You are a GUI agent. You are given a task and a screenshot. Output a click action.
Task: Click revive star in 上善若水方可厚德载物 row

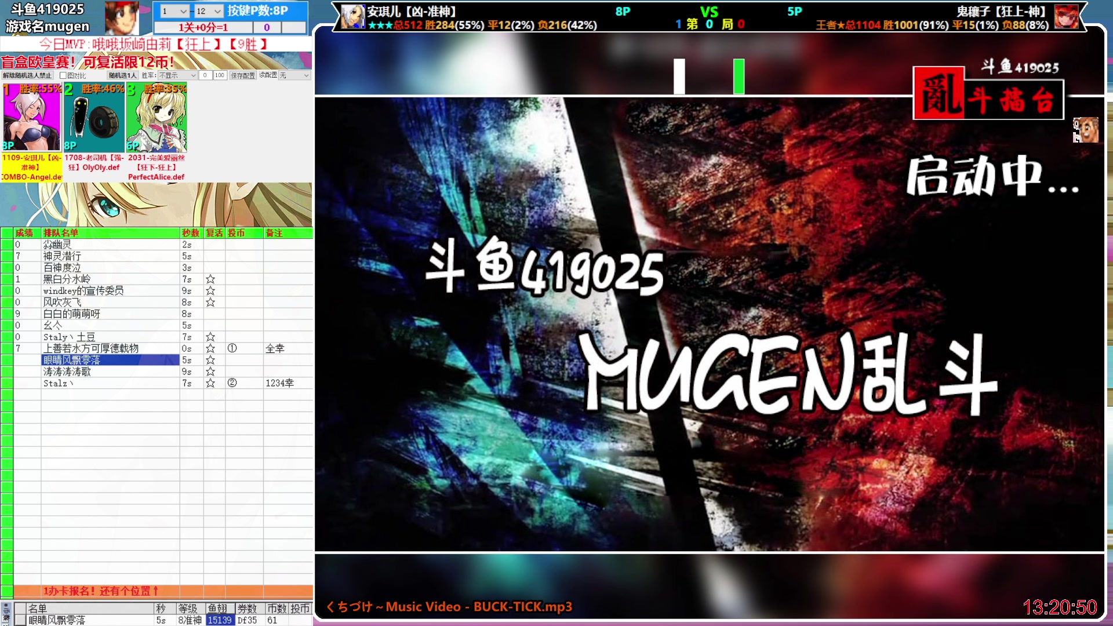pyautogui.click(x=210, y=349)
